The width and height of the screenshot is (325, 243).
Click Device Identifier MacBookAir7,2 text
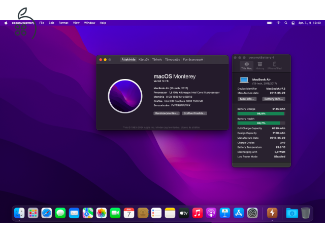[x=276, y=89]
